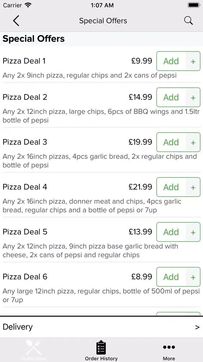Tap the plus icon for Pizza Deal 6

[x=193, y=277]
